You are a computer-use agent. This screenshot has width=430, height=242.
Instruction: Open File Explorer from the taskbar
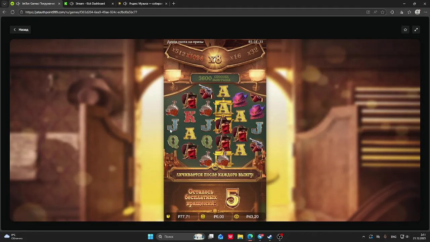[x=240, y=237]
